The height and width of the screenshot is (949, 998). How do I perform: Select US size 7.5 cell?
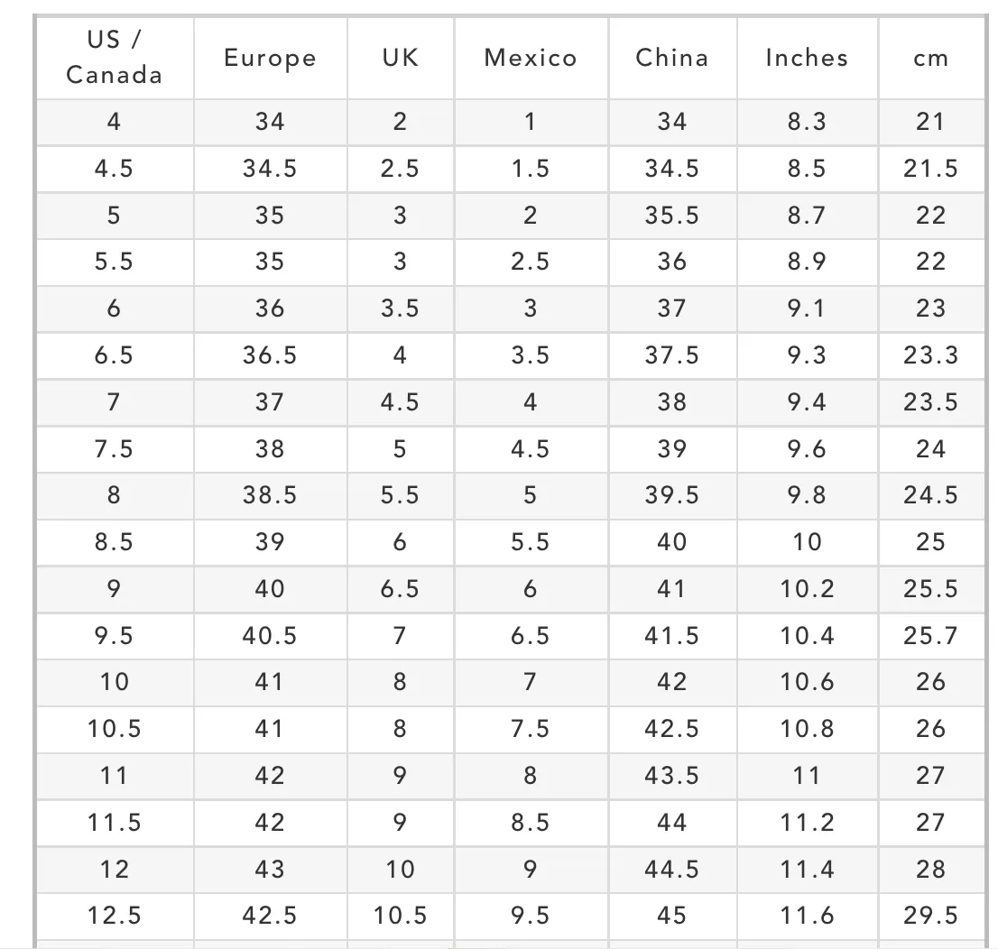click(x=115, y=449)
